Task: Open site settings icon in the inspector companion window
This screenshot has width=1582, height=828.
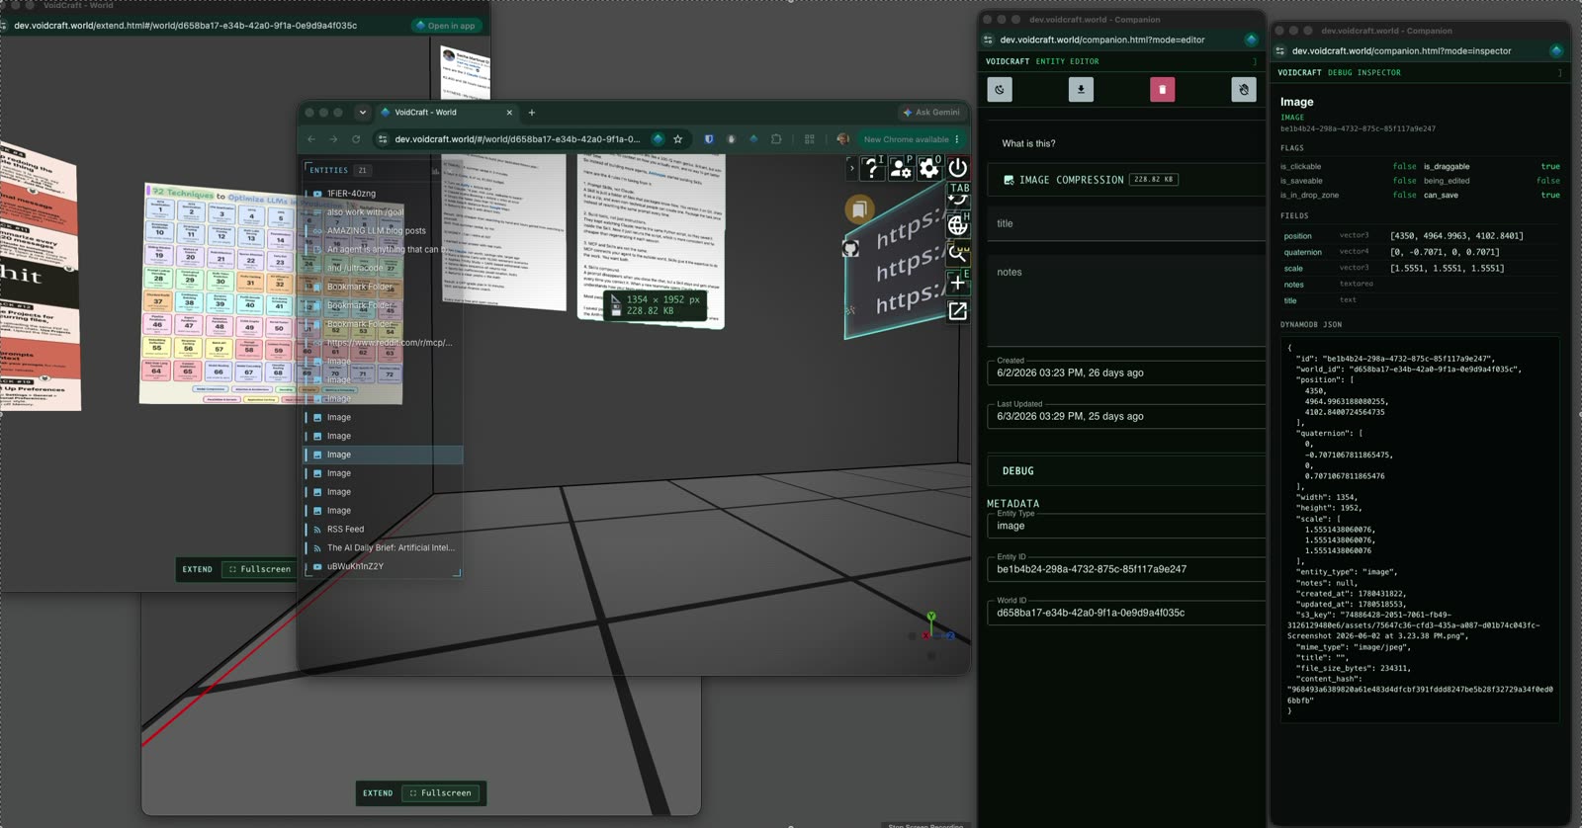Action: tap(1280, 50)
